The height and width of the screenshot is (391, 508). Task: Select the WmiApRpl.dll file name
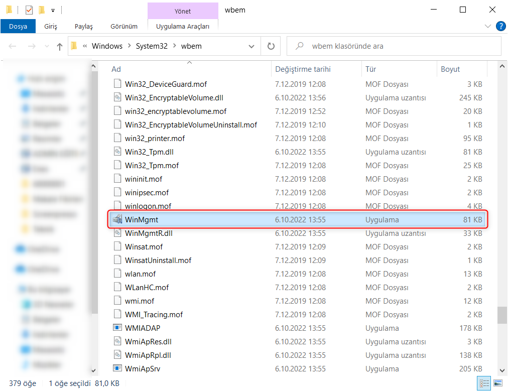pos(148,355)
